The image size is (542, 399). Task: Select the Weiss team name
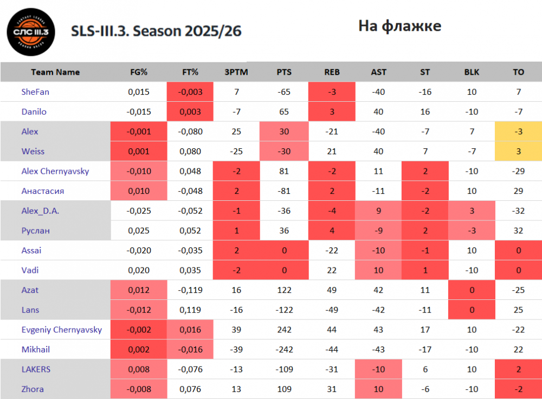tap(33, 152)
